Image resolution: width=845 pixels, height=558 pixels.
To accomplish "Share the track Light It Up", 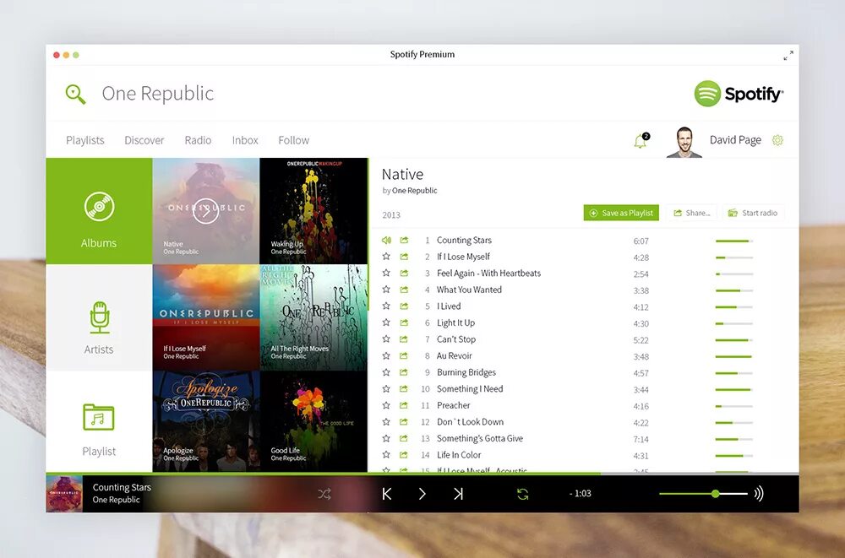I will click(x=404, y=322).
